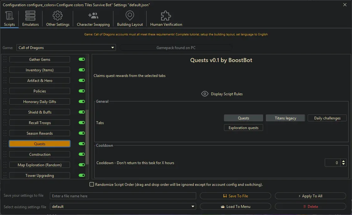Screen dimensions: 352x215
Task: Open the Scripts tab icon
Action: coord(9,16)
